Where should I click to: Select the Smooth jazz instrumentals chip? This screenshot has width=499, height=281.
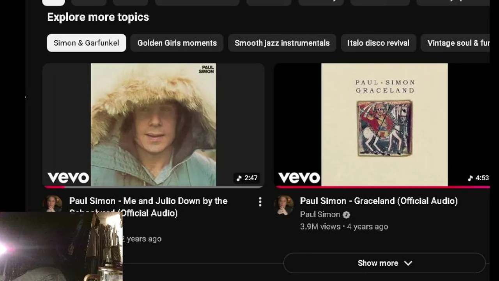tap(282, 43)
